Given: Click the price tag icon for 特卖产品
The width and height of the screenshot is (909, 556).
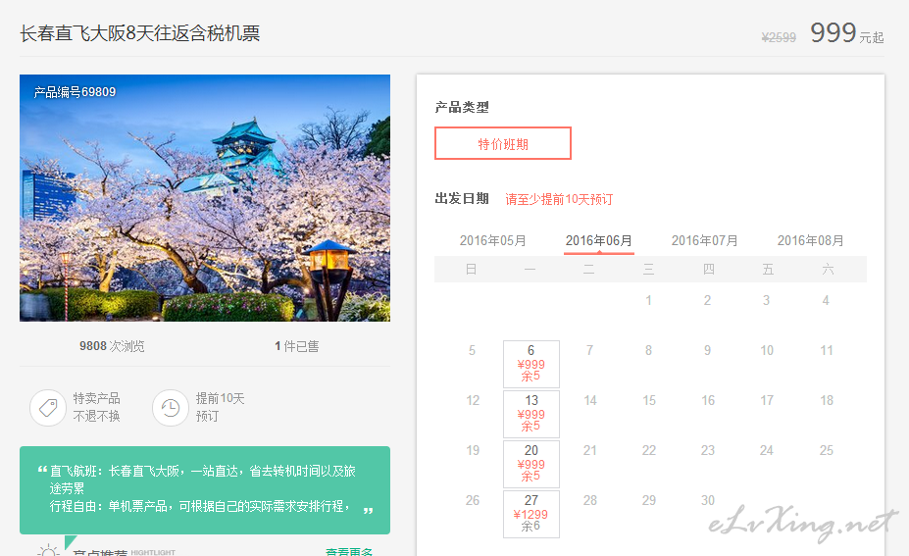Looking at the screenshot, I should point(48,408).
